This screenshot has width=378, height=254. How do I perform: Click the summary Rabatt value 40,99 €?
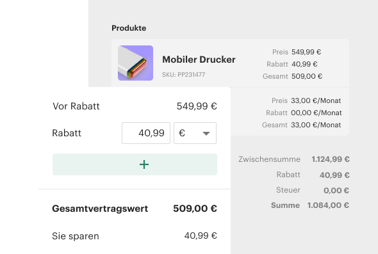click(x=334, y=175)
